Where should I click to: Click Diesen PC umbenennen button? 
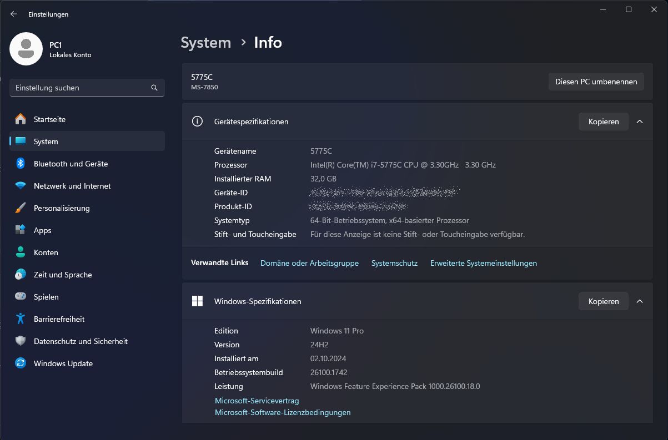tap(596, 82)
